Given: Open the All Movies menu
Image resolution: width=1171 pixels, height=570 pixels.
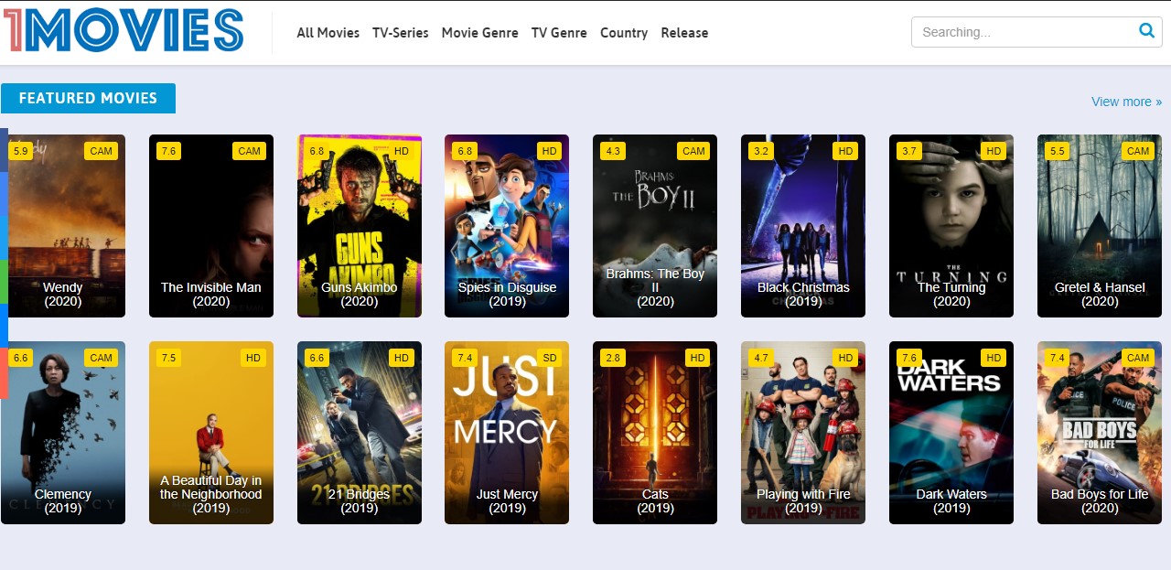Looking at the screenshot, I should tap(328, 33).
